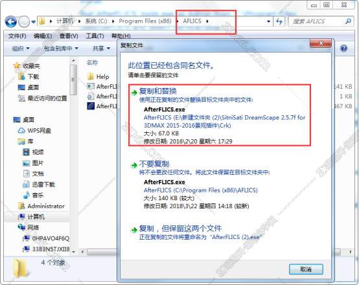Click the 收藏夹 favorites star icon
359x285 pixels.
tap(17, 65)
